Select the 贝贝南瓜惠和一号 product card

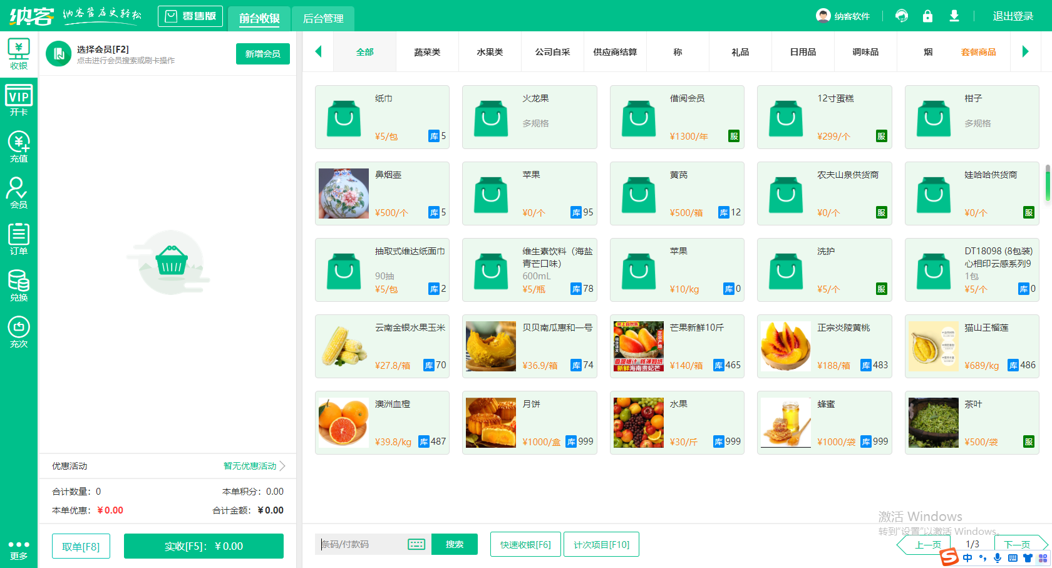point(530,346)
